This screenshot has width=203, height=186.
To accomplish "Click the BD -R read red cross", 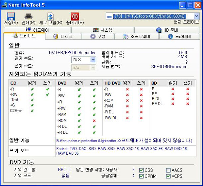I will tap(173, 89).
